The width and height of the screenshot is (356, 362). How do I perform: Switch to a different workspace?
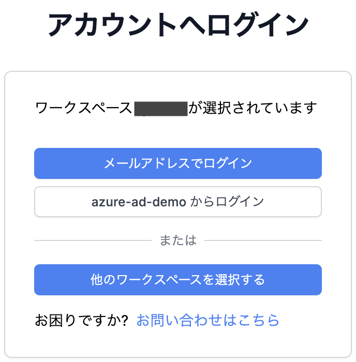(x=178, y=280)
